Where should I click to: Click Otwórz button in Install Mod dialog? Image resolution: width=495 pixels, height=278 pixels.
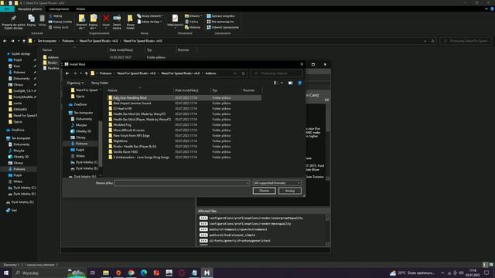coord(265,191)
